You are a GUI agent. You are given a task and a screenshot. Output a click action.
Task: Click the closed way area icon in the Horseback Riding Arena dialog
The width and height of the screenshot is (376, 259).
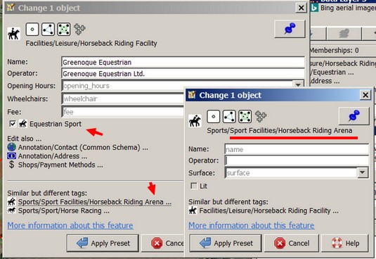245,116
